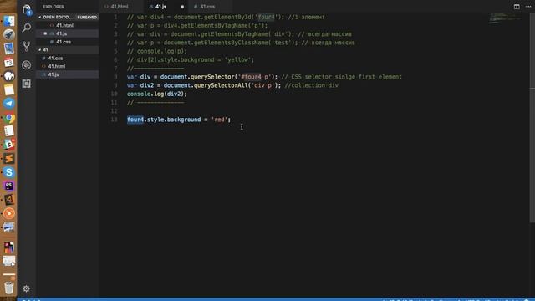Open 41.js in the 41 folder
This screenshot has height=301, width=535.
68,74
